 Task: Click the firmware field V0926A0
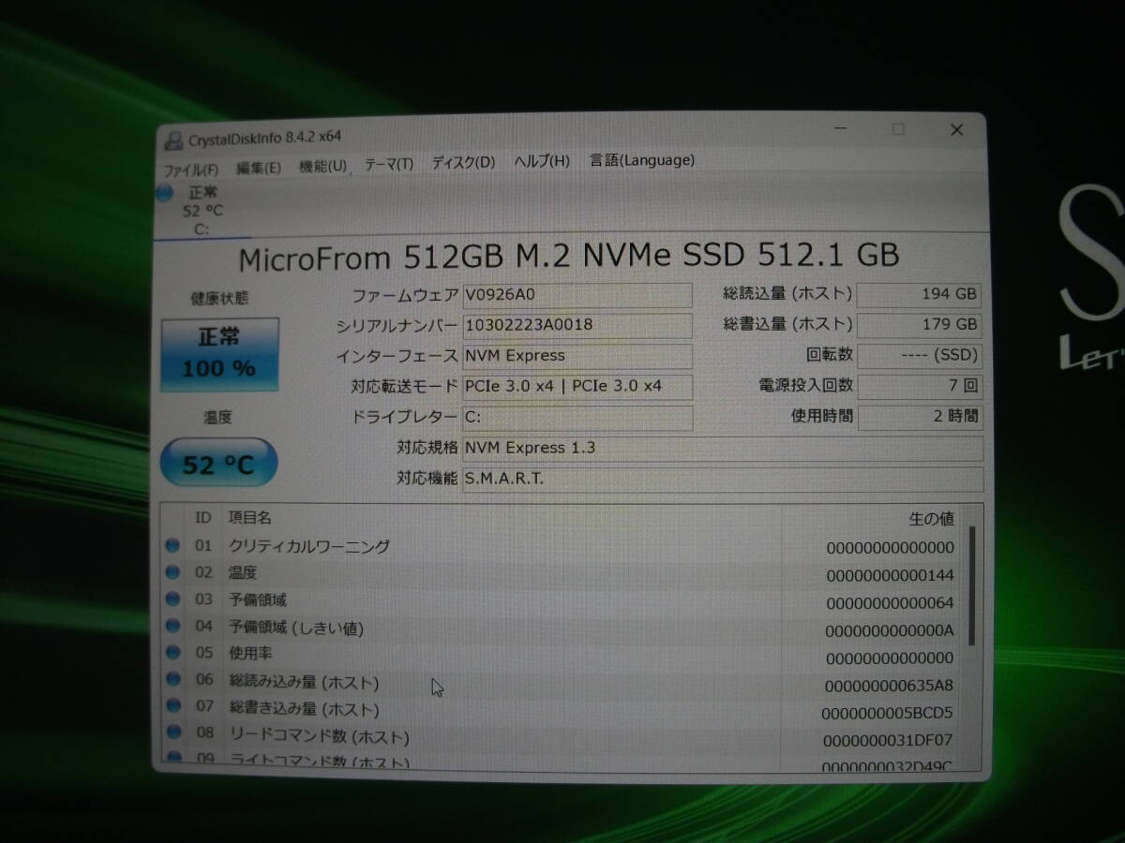[x=577, y=295]
